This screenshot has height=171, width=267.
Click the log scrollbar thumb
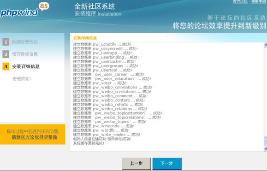266,141
